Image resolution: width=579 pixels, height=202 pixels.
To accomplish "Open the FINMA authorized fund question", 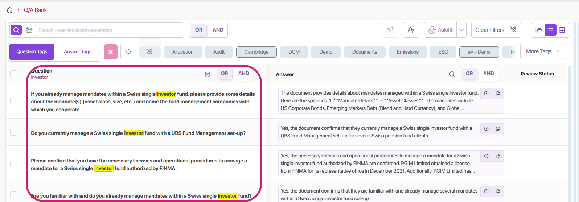I will (139, 164).
